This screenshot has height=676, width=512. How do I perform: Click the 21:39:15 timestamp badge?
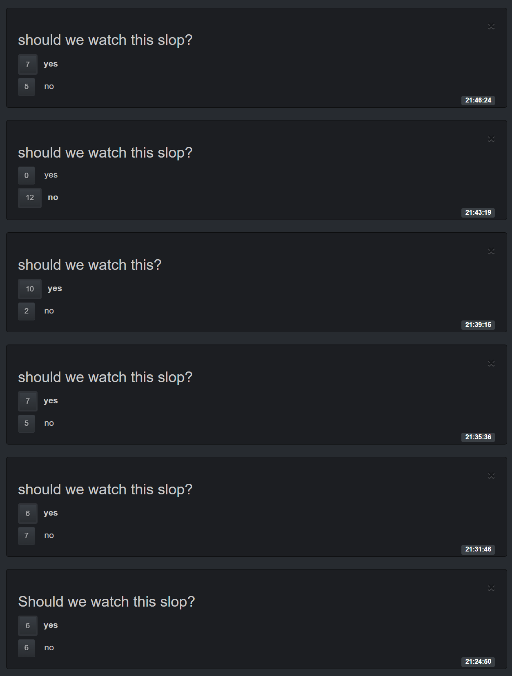(x=478, y=325)
